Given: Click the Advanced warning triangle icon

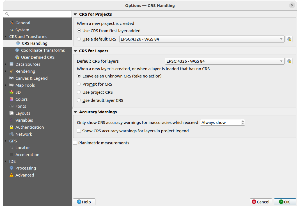Looking at the screenshot, I should point(12,175).
